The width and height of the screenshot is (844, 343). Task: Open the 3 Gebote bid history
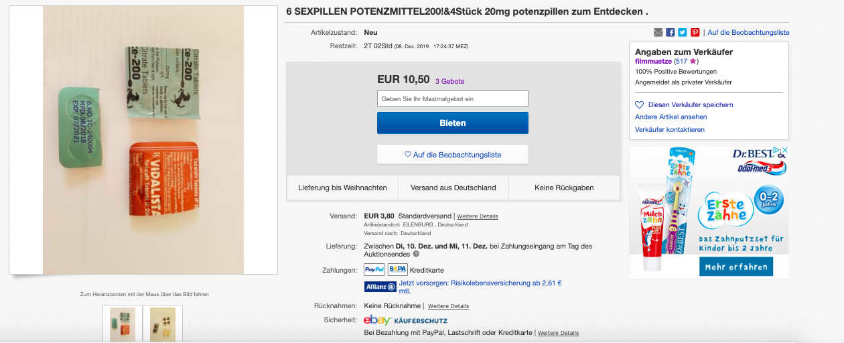pos(449,81)
